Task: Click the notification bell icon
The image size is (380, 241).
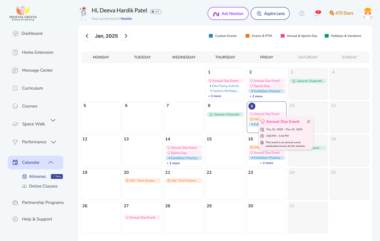Action: coord(317,13)
